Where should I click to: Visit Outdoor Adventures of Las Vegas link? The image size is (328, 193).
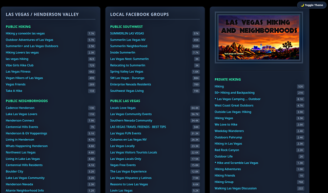(x=30, y=40)
